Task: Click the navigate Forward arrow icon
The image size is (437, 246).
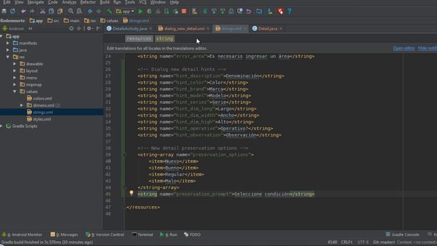Action: 98,12
